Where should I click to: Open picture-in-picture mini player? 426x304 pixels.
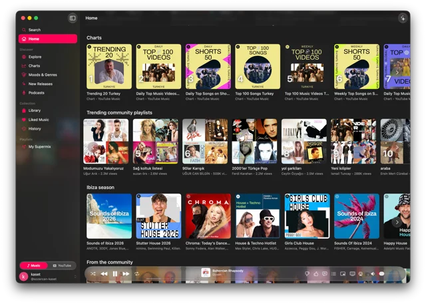click(x=343, y=274)
